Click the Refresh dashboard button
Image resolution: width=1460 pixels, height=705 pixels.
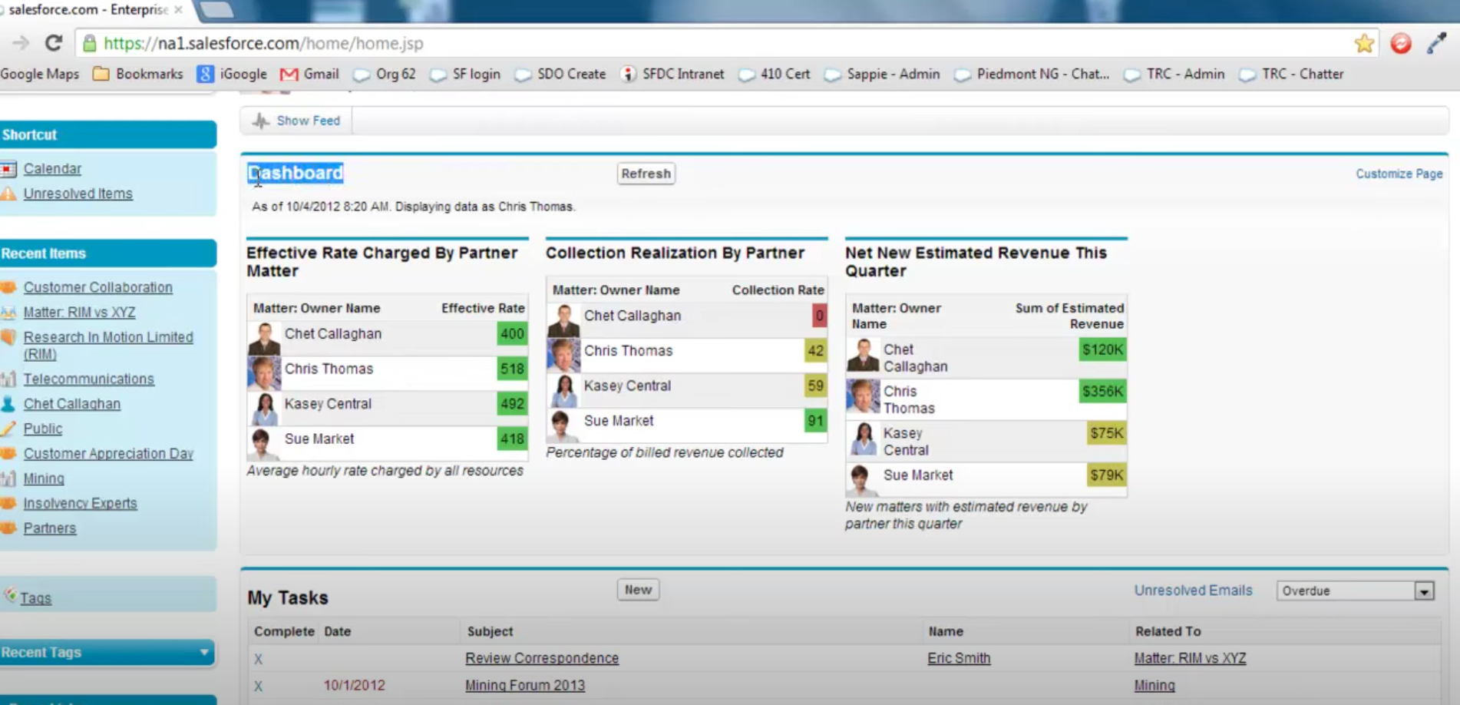[x=646, y=174]
